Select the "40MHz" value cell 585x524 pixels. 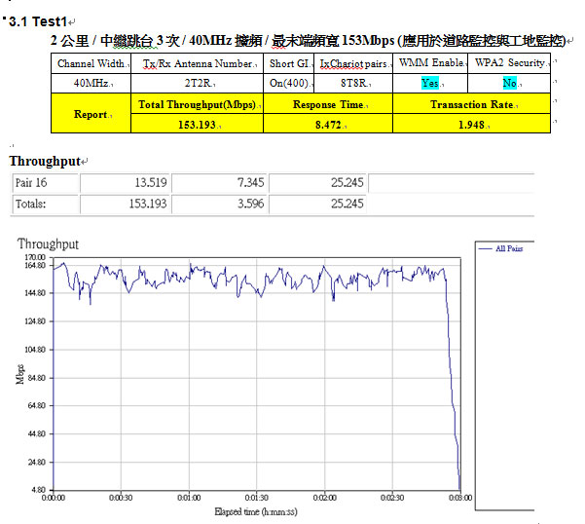click(x=89, y=83)
